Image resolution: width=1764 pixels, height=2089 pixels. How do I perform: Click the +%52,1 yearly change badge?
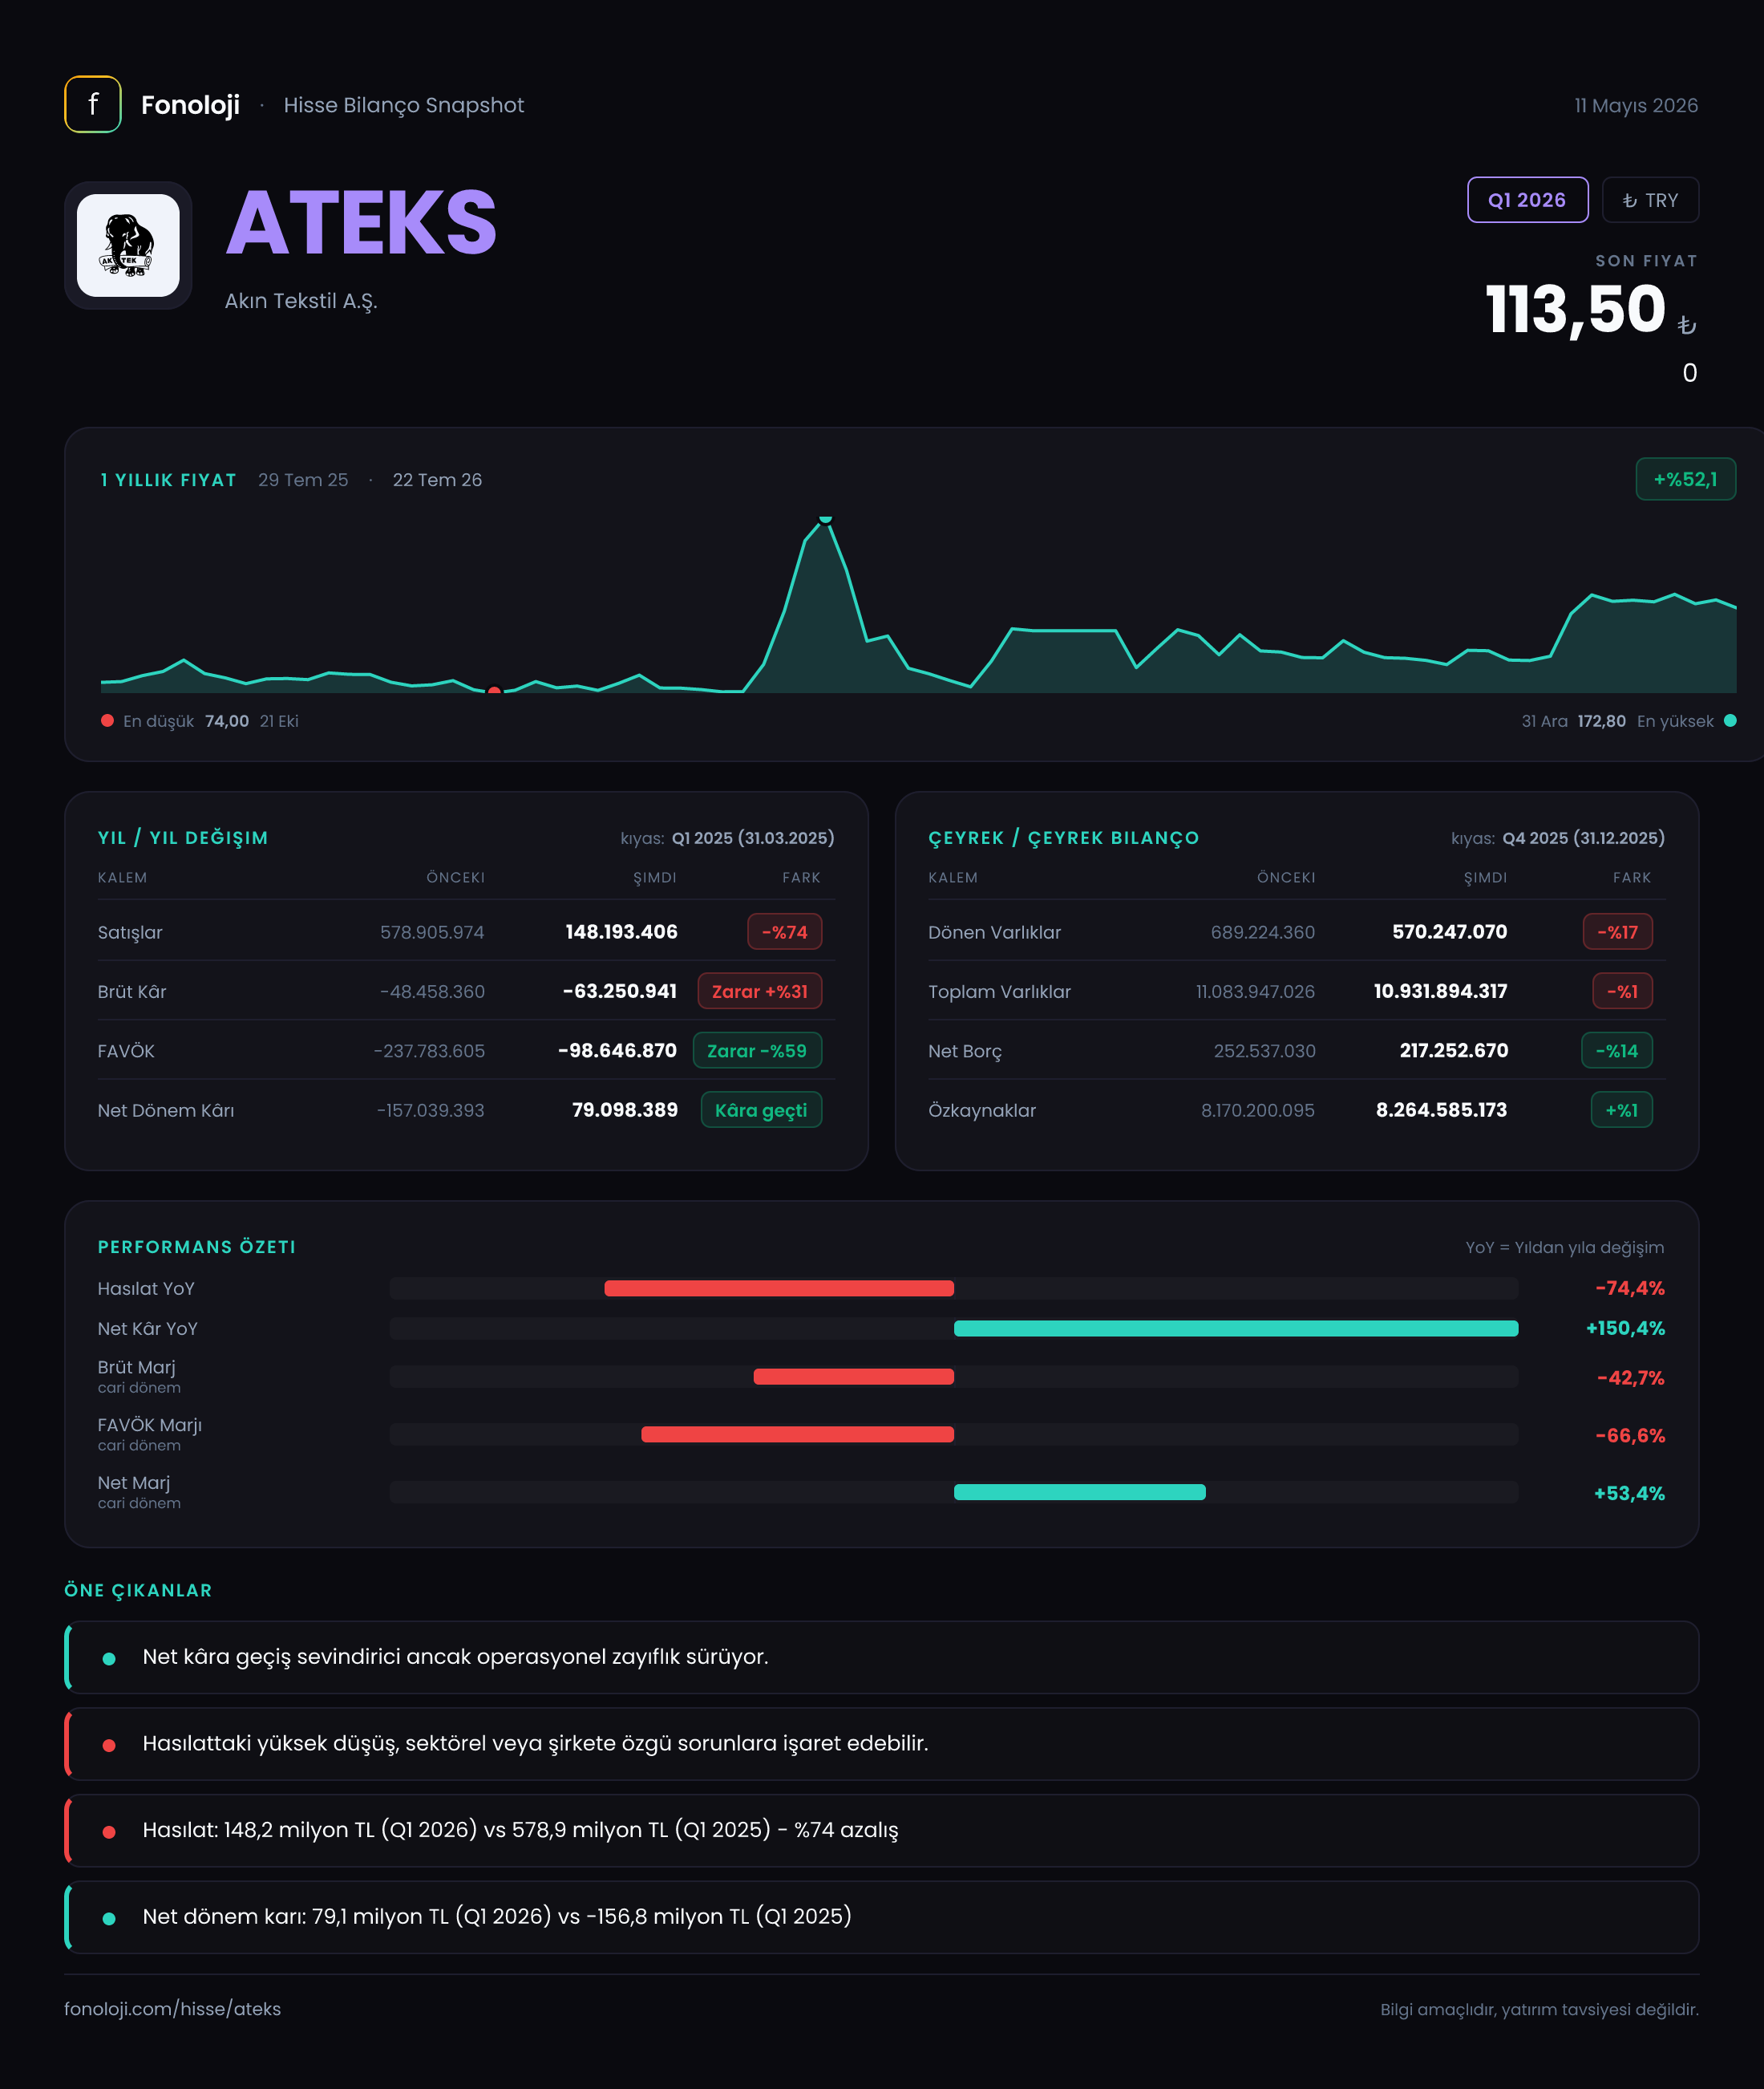pos(1685,479)
